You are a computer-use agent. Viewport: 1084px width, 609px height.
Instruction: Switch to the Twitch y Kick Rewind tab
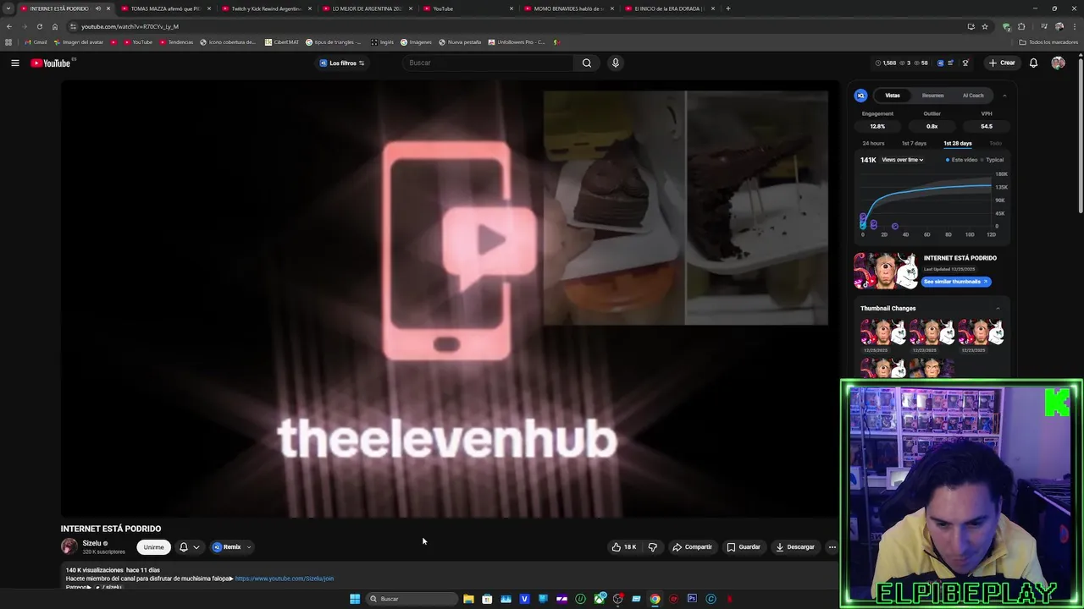point(266,8)
